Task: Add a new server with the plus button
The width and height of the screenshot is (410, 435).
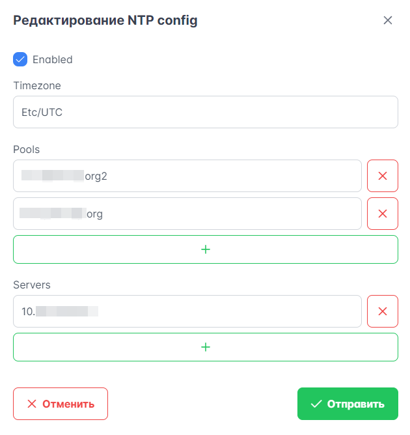Action: [205, 347]
